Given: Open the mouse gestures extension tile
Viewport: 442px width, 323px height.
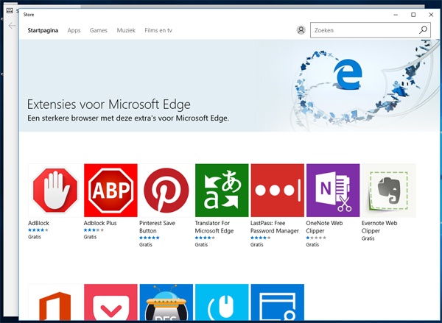Looking at the screenshot, I should coord(222,302).
